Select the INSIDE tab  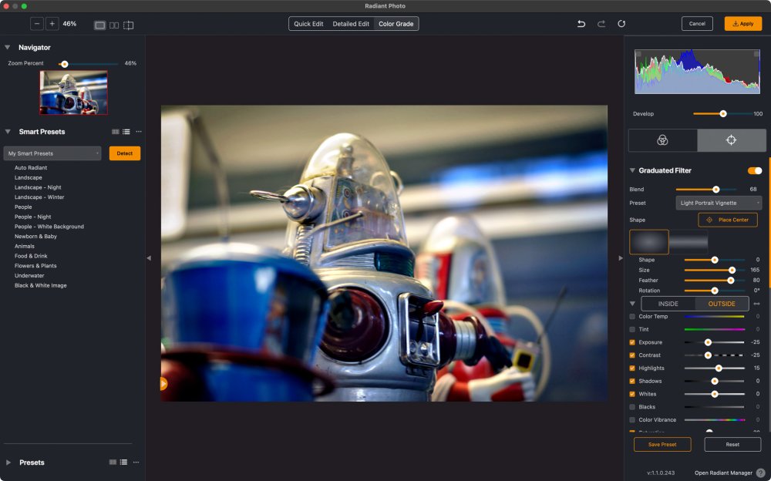[668, 304]
